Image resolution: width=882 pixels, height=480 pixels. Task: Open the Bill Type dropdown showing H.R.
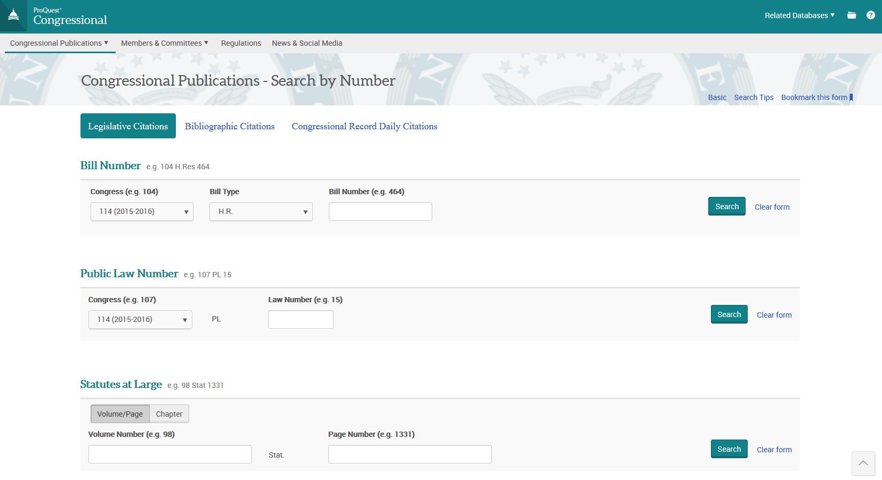click(261, 211)
